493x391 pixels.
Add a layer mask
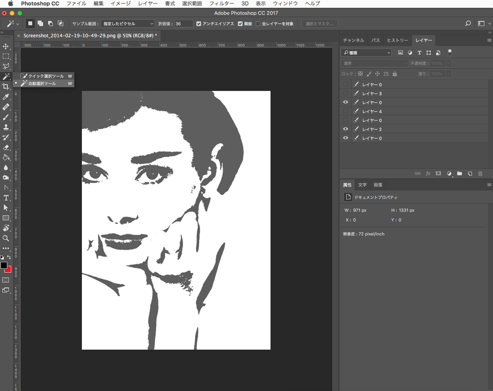pos(438,174)
